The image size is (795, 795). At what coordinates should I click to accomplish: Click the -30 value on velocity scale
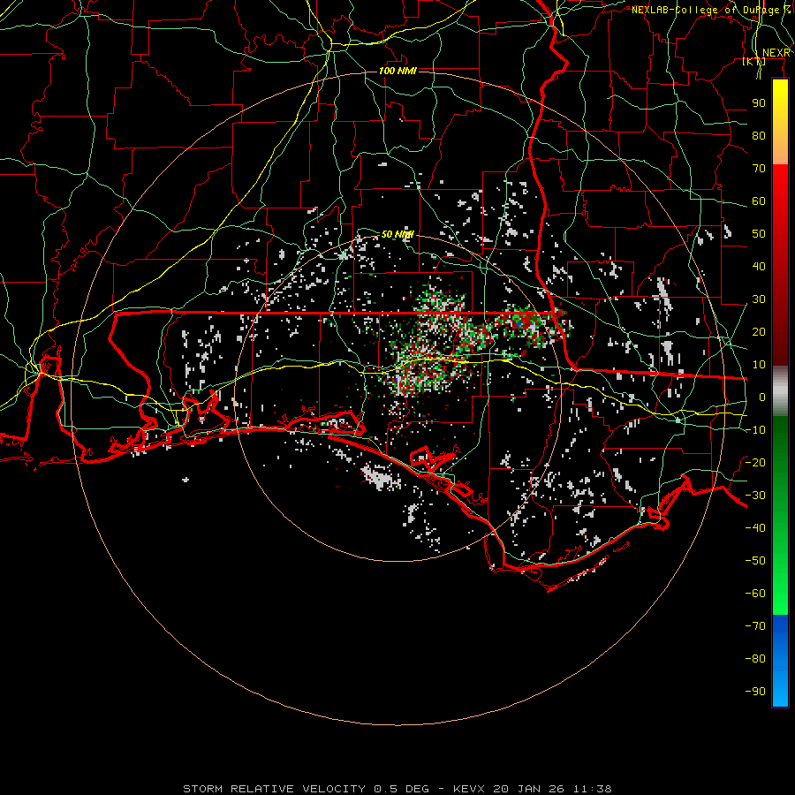[755, 496]
